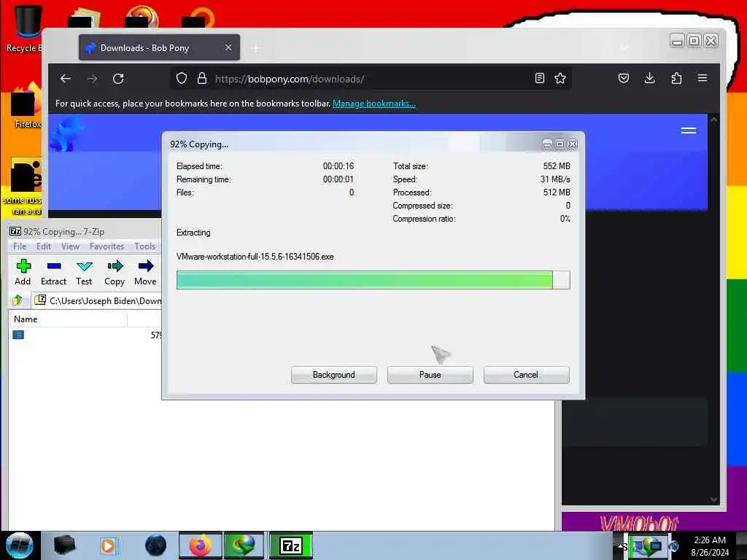
Task: Open the Manage bookmarks link
Action: 374,104
